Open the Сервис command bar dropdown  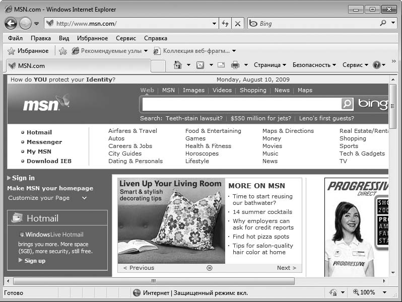click(355, 65)
